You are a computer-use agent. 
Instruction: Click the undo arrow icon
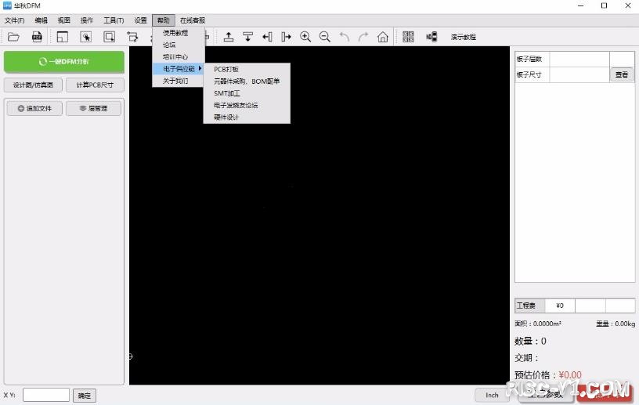pyautogui.click(x=345, y=37)
